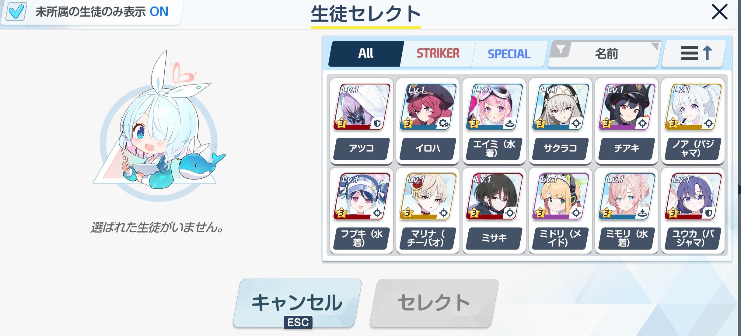Screen dimensions: 741x336
Task: Pick the サクラコ student portrait
Action: [x=560, y=107]
